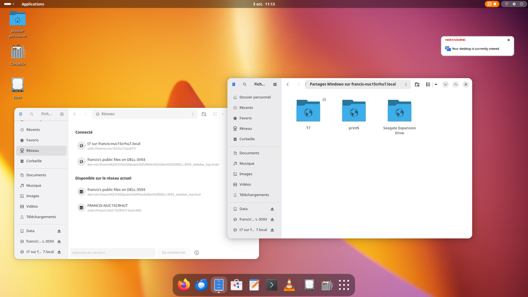The width and height of the screenshot is (528, 297).
Task: Open Musique in Réseau window sidebar
Action: click(x=41, y=185)
